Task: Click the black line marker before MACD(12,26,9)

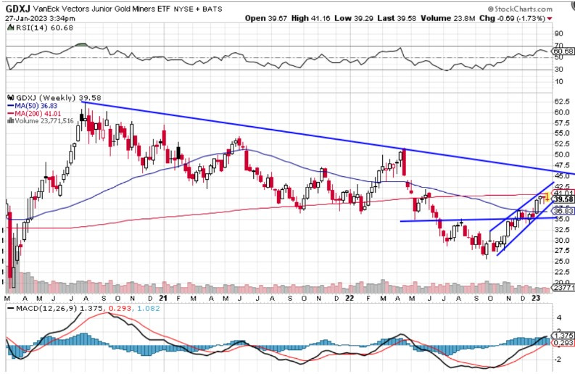Action: click(11, 309)
